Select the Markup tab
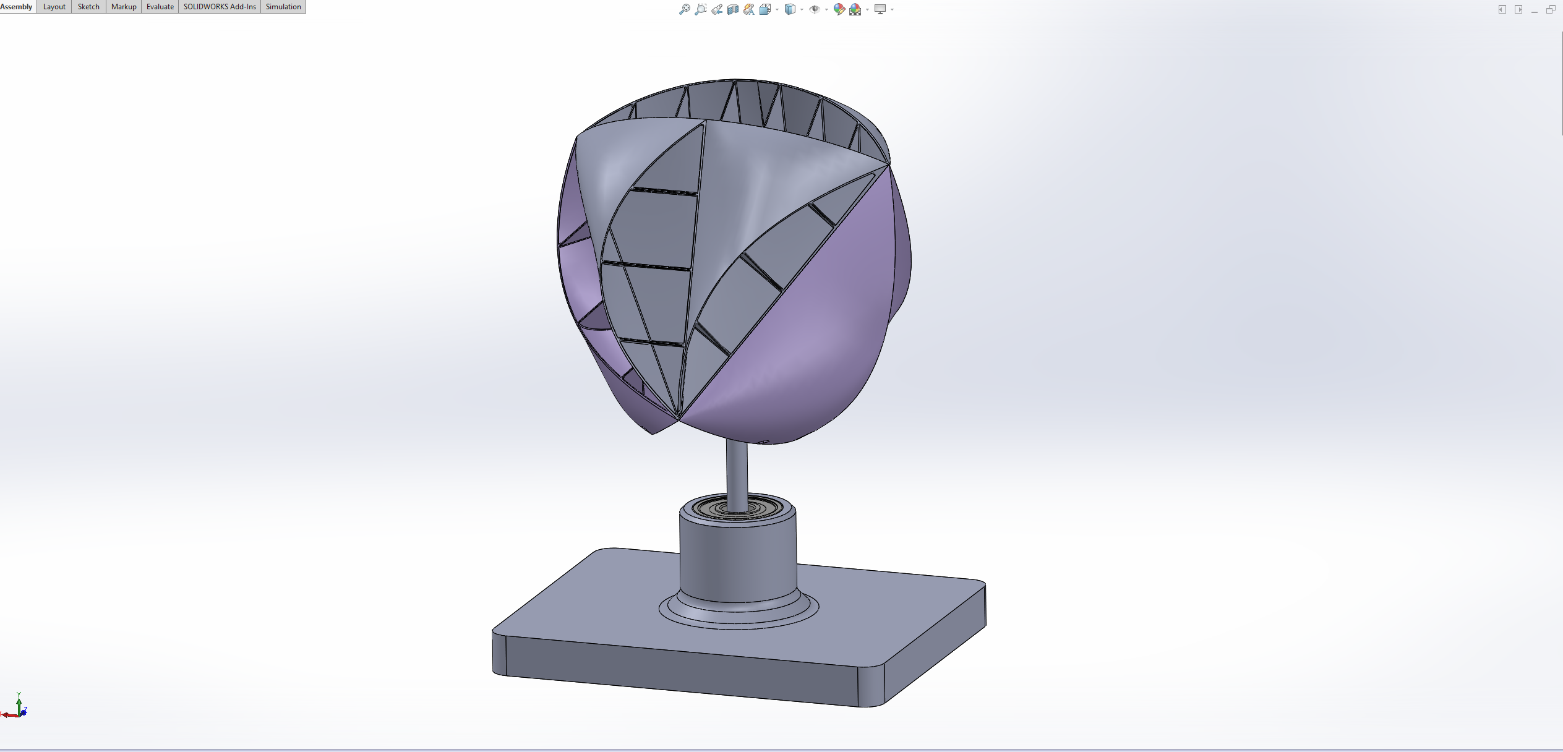This screenshot has height=752, width=1563. point(124,7)
